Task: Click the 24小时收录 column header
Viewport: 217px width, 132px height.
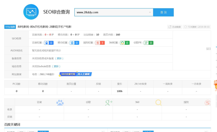Action: click(x=140, y=84)
